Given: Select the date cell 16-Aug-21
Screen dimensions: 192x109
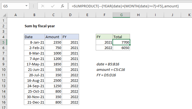Looking at the screenshot, I should 34,81.
